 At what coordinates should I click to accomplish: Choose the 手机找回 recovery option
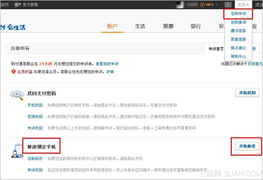click(35, 105)
